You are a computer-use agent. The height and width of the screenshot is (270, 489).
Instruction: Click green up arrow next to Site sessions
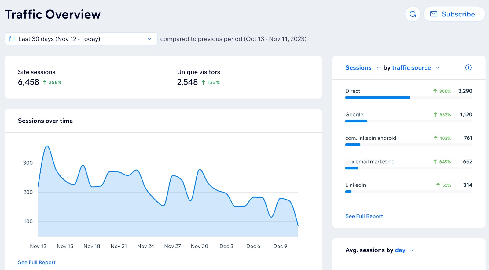click(x=45, y=82)
